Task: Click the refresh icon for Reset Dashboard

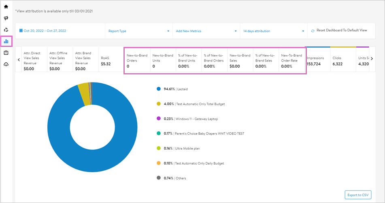Action: [x=313, y=31]
